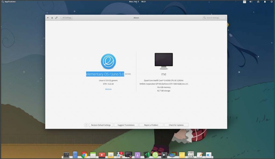
Task: Open the power session menu
Action: [x=272, y=2]
